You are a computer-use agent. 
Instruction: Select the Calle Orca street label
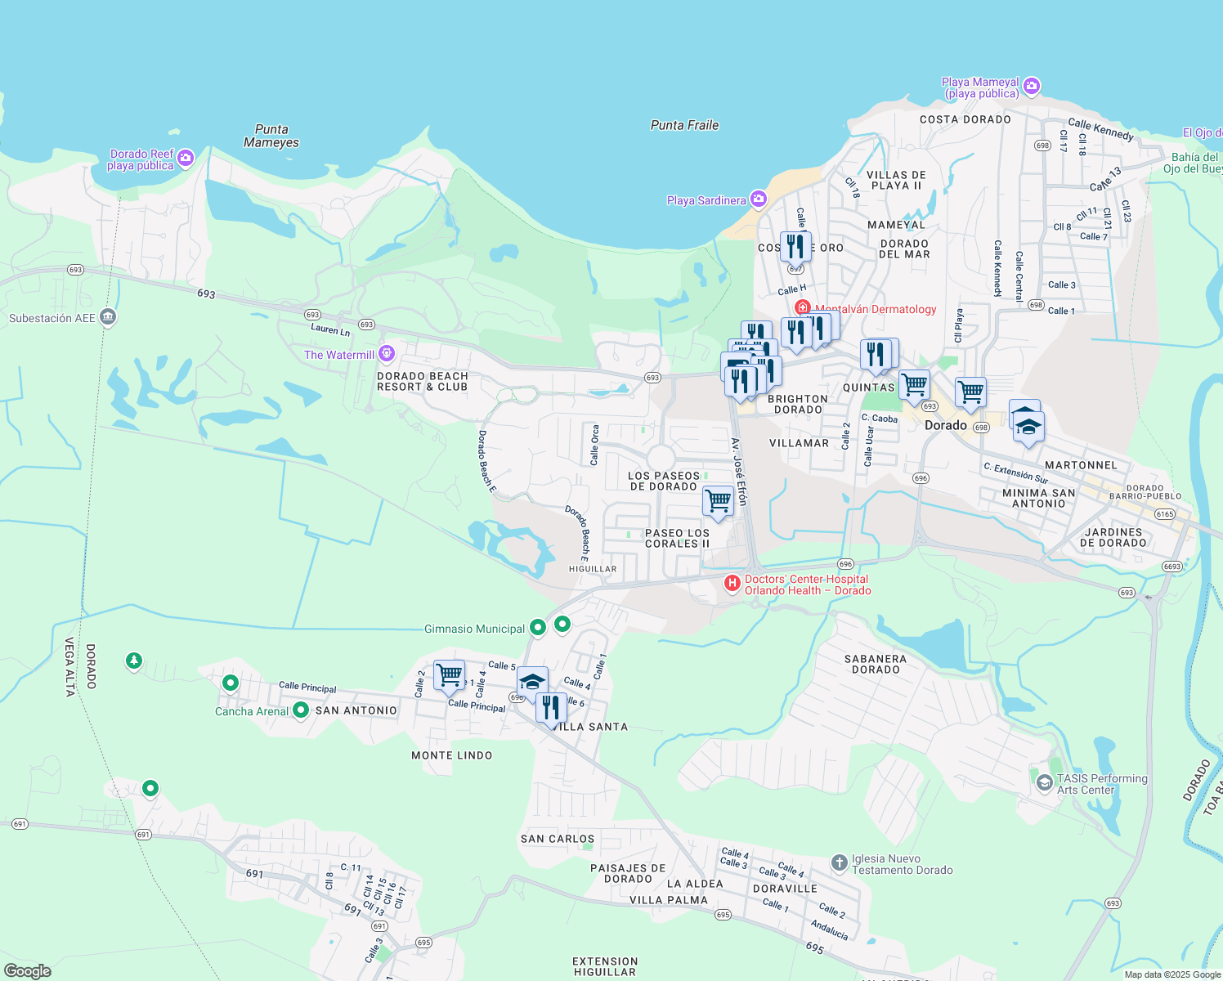click(x=595, y=446)
